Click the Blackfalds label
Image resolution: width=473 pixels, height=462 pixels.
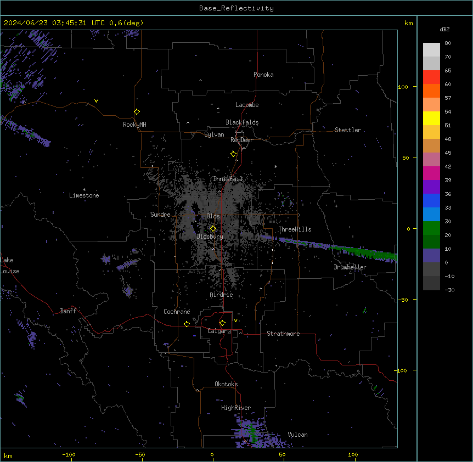tap(242, 122)
